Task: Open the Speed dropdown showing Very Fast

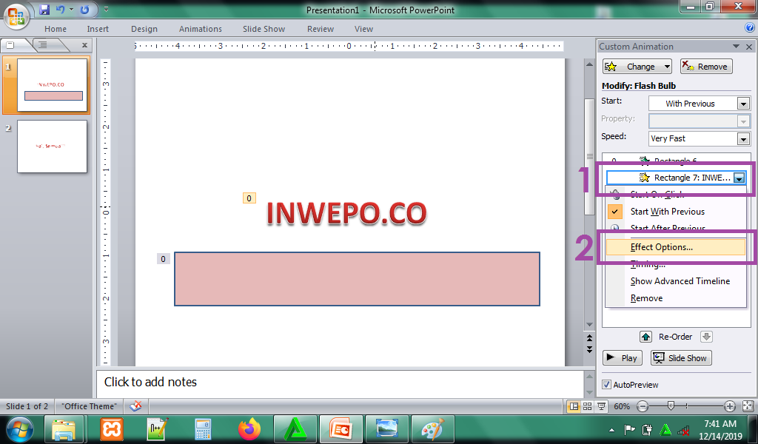Action: click(743, 138)
